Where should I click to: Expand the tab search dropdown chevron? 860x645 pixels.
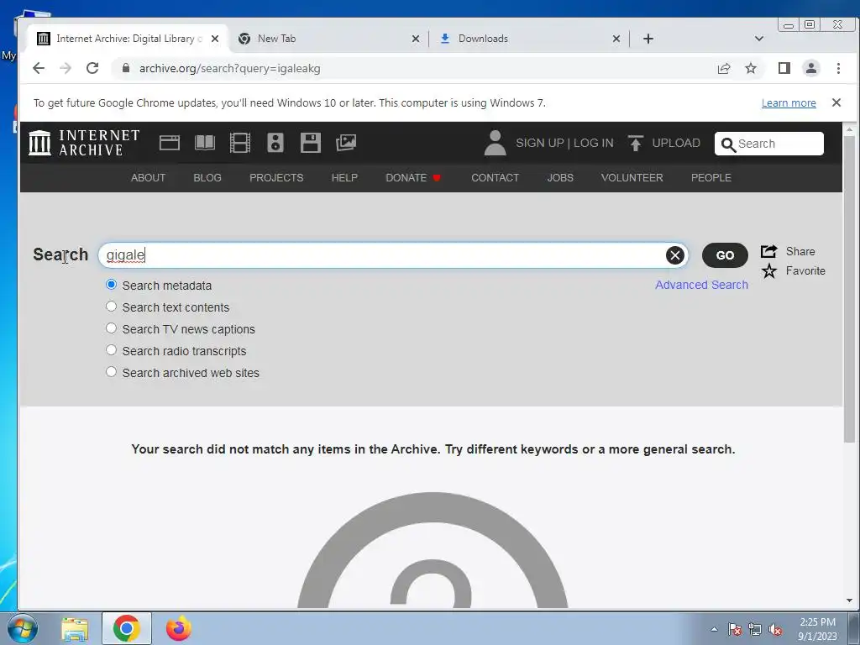759,39
